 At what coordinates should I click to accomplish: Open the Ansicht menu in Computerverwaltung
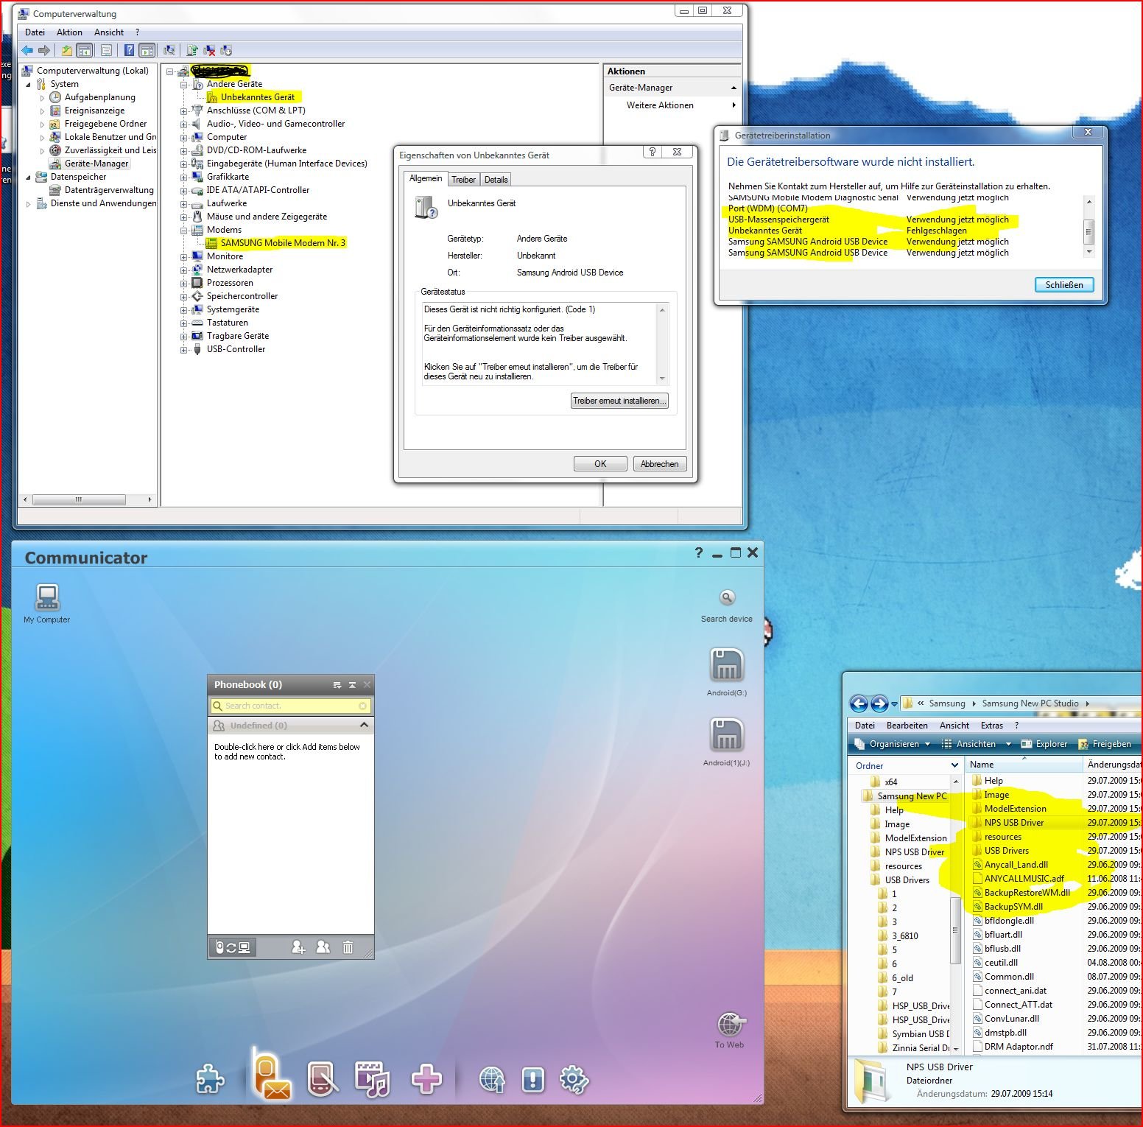(x=109, y=32)
